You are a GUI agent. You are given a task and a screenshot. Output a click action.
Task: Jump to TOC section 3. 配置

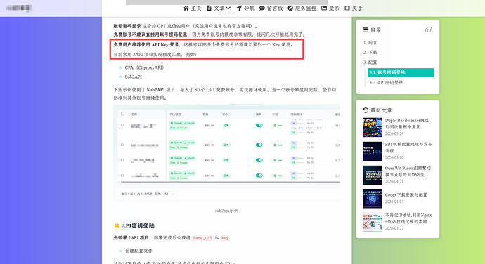pyautogui.click(x=370, y=62)
